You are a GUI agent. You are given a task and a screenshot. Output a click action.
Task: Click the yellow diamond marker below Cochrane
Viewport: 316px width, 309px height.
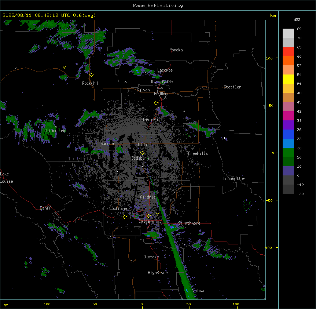click(x=125, y=217)
